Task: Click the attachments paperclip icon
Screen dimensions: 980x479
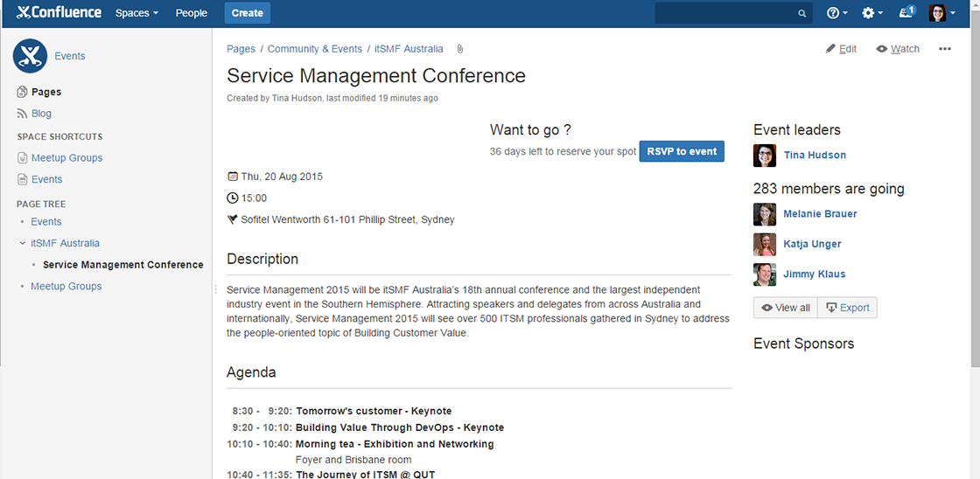Action: click(460, 49)
